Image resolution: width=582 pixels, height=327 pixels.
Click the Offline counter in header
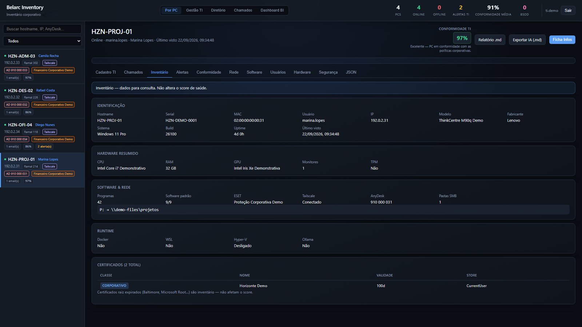439,10
